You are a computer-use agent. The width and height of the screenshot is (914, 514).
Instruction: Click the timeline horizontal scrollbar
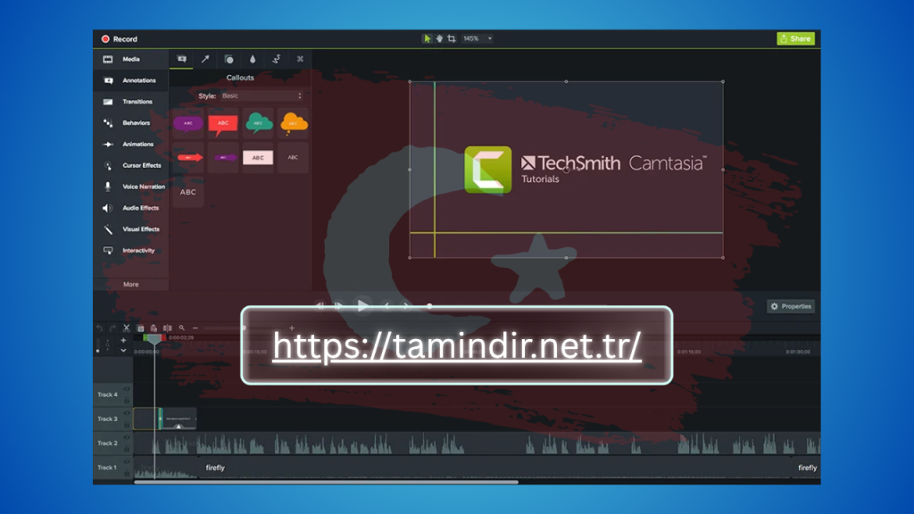326,482
